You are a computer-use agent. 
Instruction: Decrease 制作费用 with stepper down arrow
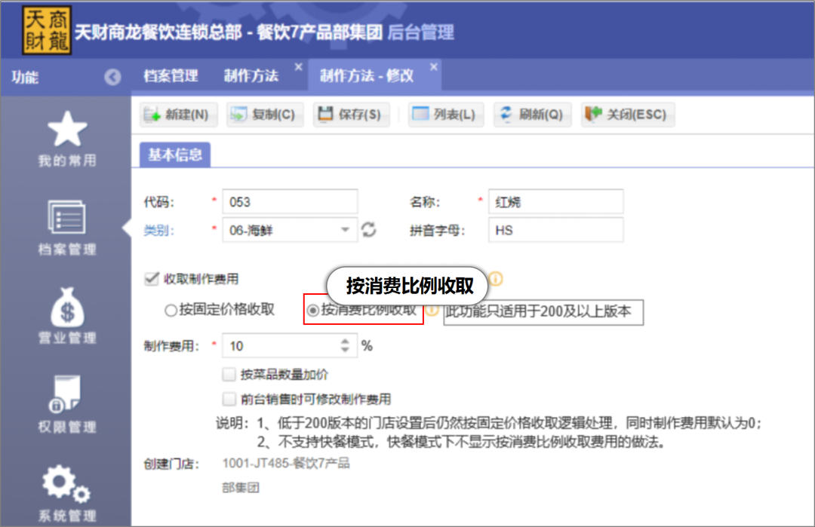click(x=345, y=351)
